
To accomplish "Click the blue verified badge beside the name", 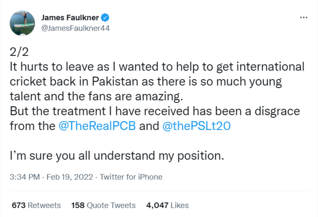I will click(x=106, y=17).
